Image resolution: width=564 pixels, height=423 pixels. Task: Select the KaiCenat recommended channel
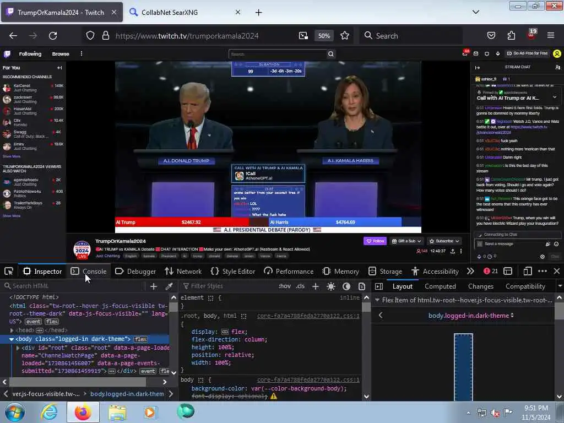(x=33, y=88)
